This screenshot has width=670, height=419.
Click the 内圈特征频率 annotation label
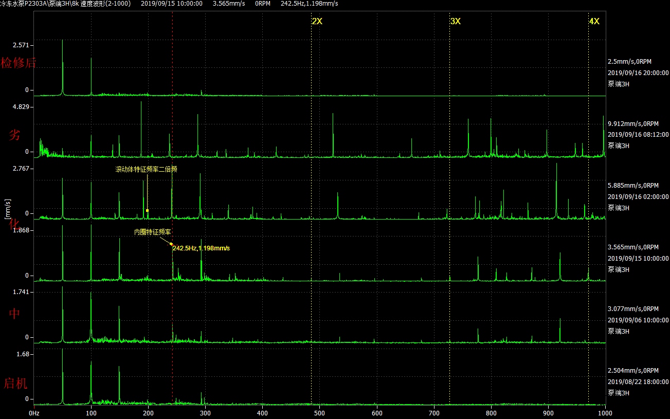pyautogui.click(x=152, y=232)
